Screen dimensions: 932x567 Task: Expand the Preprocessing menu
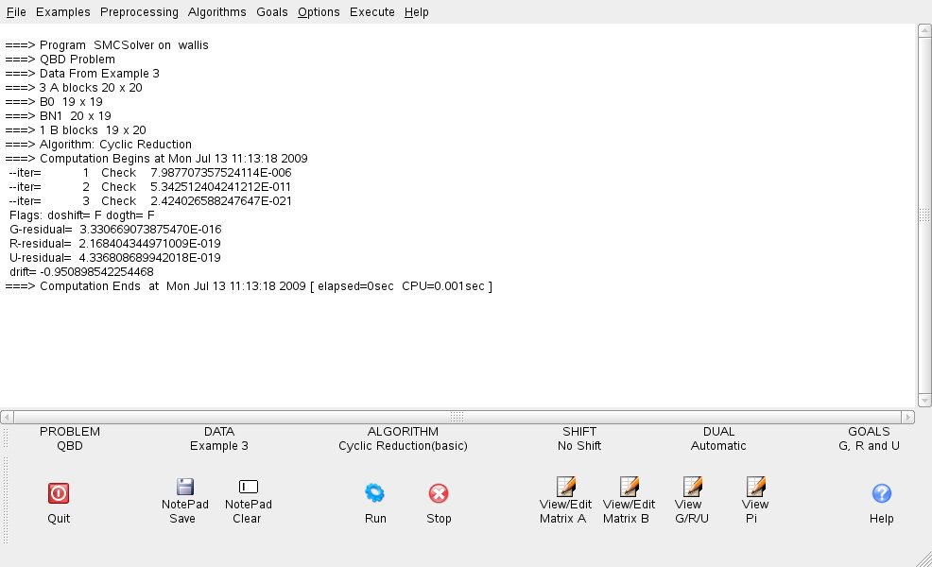coord(139,12)
